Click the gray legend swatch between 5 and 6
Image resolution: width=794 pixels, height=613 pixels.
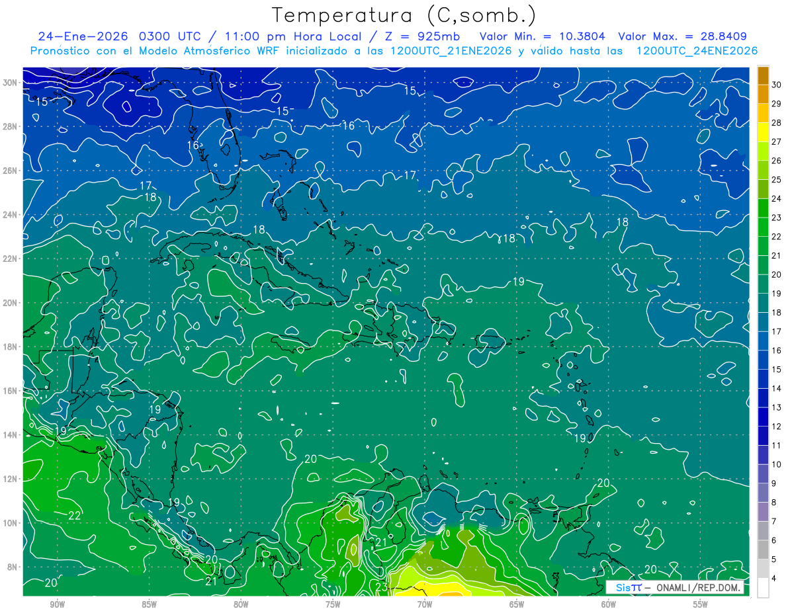pyautogui.click(x=763, y=550)
